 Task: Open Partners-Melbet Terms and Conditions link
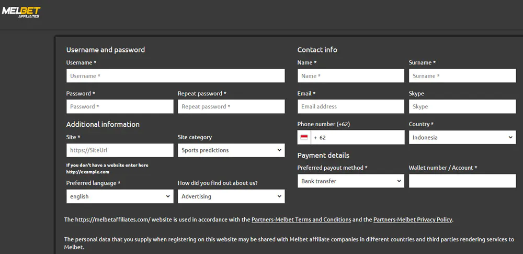[x=301, y=220]
